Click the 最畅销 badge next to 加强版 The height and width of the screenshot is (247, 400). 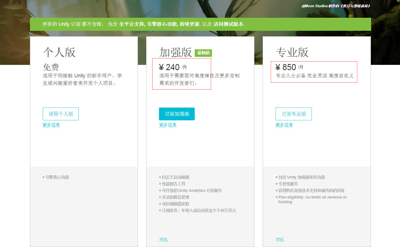click(203, 53)
